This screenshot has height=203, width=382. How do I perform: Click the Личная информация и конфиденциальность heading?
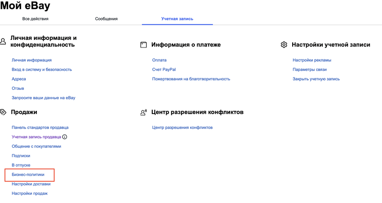coord(43,41)
